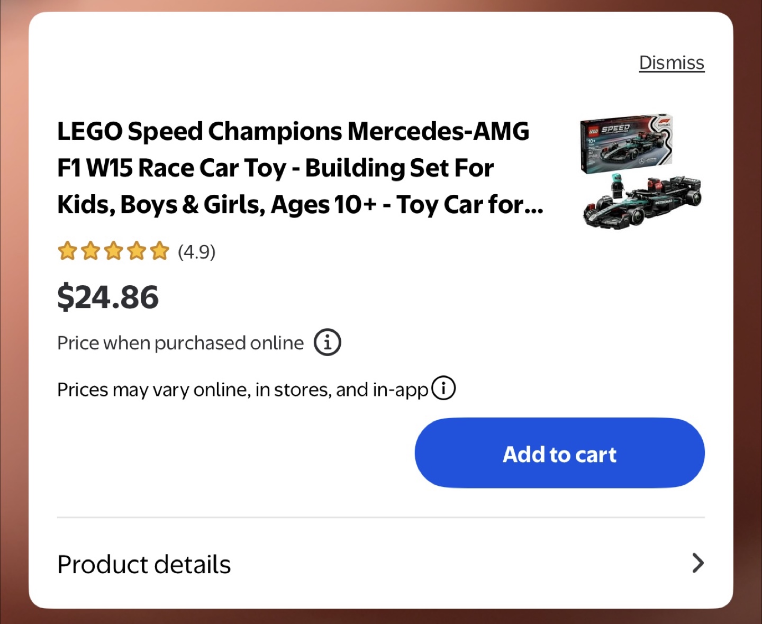Click the assembled Mercedes race car image
The width and height of the screenshot is (762, 624).
point(656,204)
